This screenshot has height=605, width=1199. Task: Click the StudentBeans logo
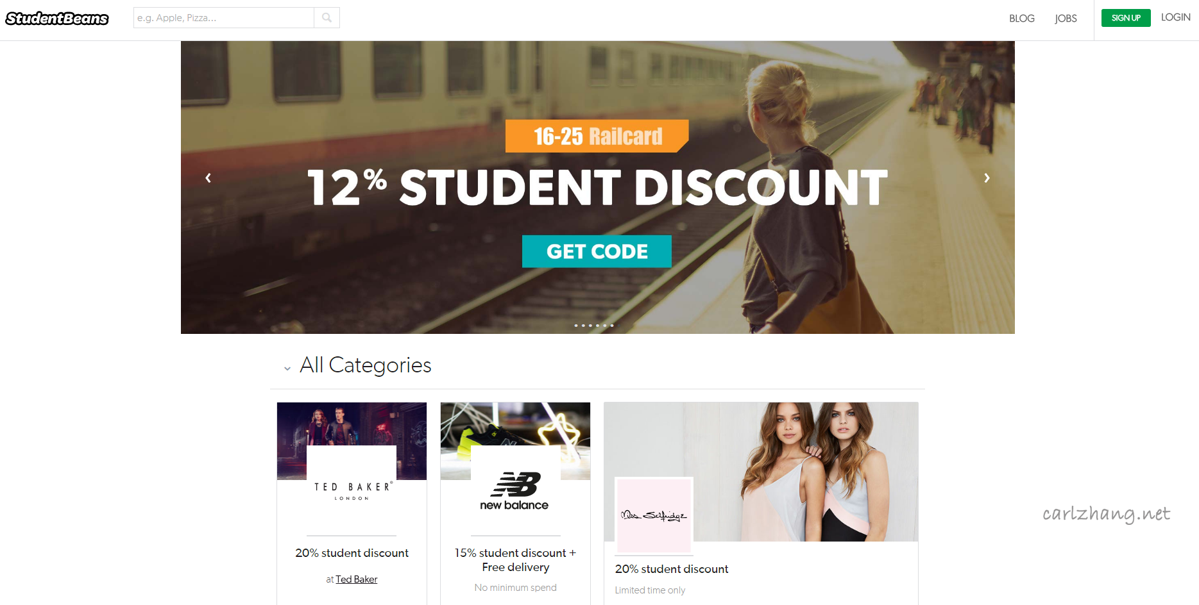coord(57,19)
